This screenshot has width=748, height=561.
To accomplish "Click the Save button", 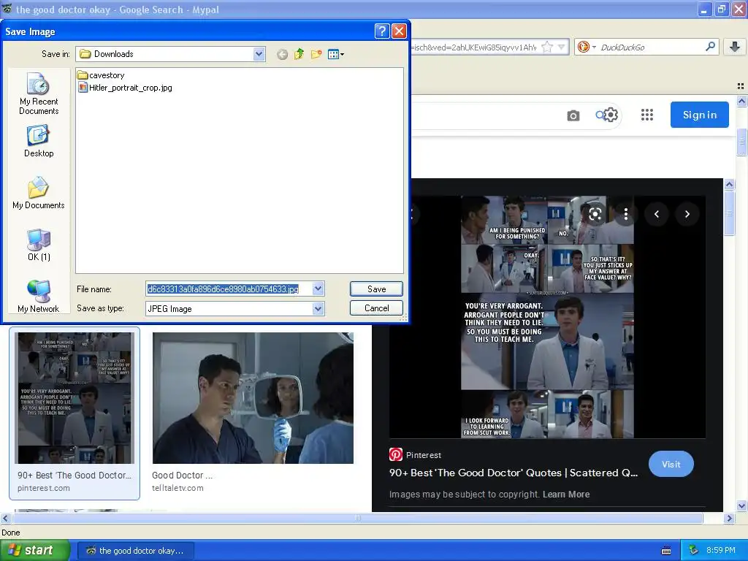I will click(x=376, y=289).
